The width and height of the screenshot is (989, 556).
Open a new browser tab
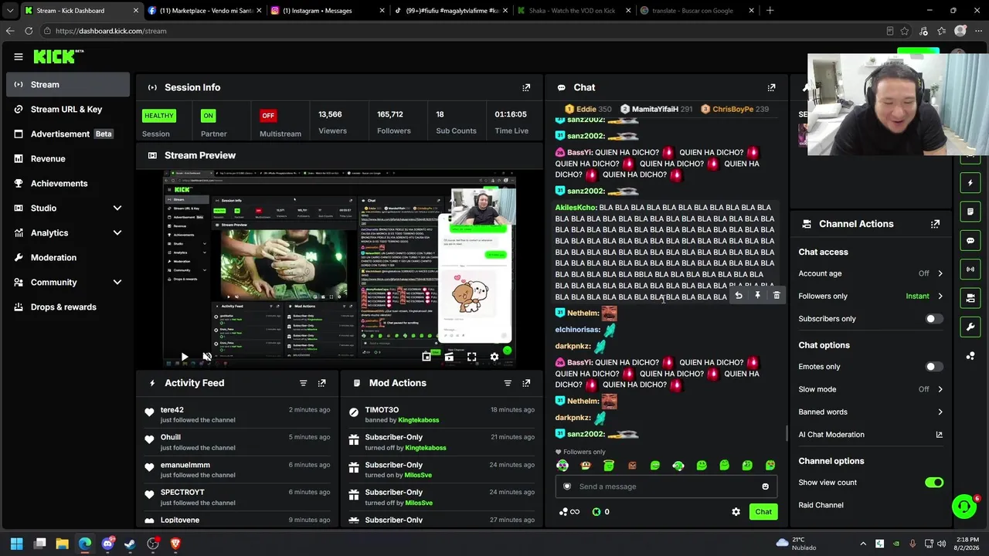(770, 11)
